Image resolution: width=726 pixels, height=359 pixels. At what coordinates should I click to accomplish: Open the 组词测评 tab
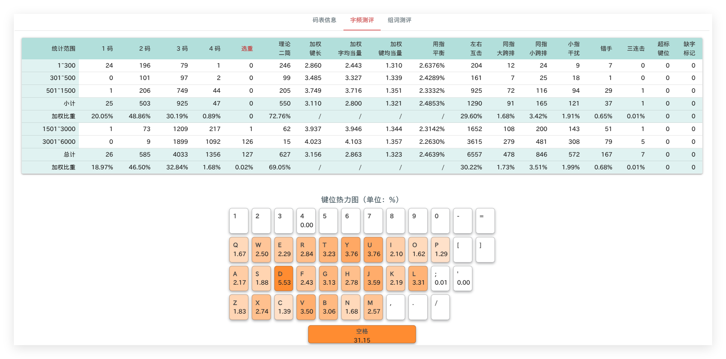(399, 20)
